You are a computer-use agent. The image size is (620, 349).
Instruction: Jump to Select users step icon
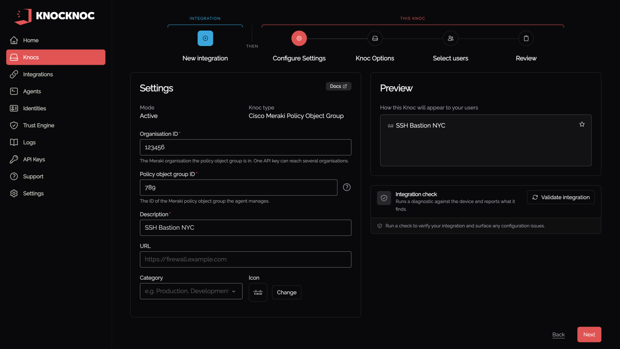tap(451, 38)
